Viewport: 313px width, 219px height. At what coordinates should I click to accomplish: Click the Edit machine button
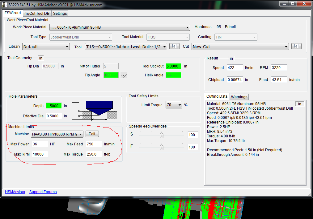point(92,134)
